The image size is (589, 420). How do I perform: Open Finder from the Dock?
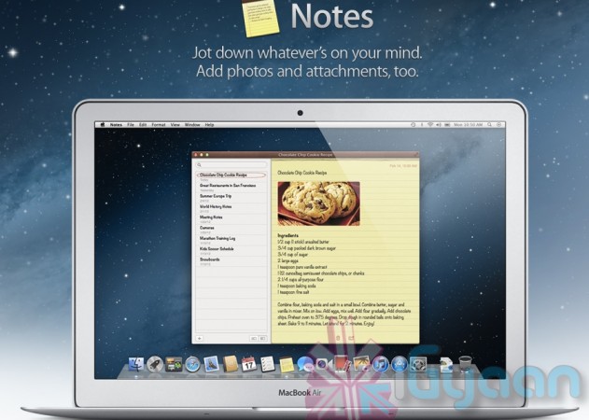pyautogui.click(x=133, y=363)
